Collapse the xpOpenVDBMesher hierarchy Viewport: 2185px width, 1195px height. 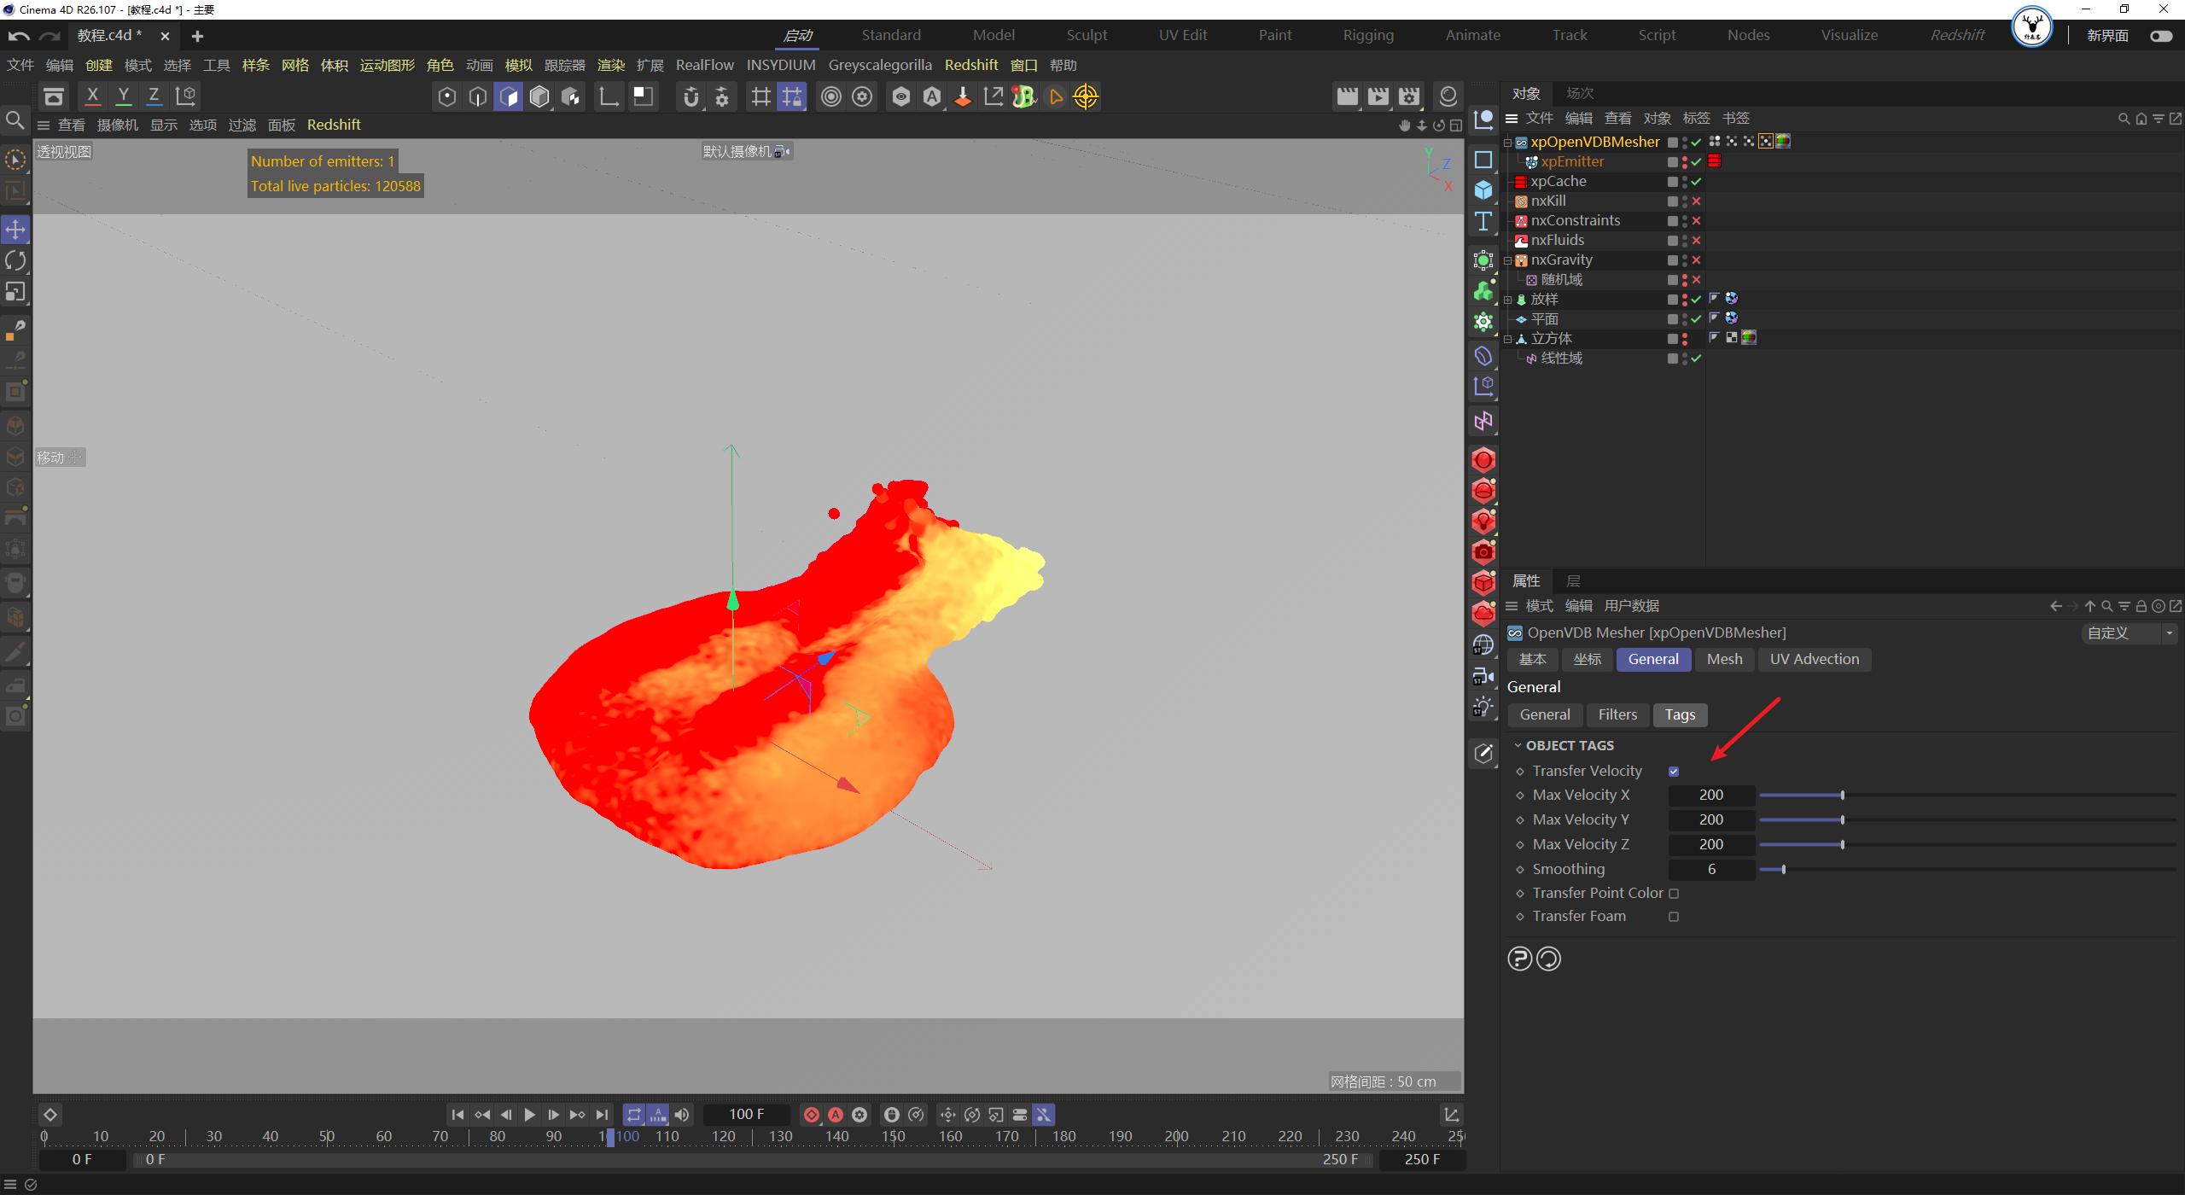(x=1507, y=142)
